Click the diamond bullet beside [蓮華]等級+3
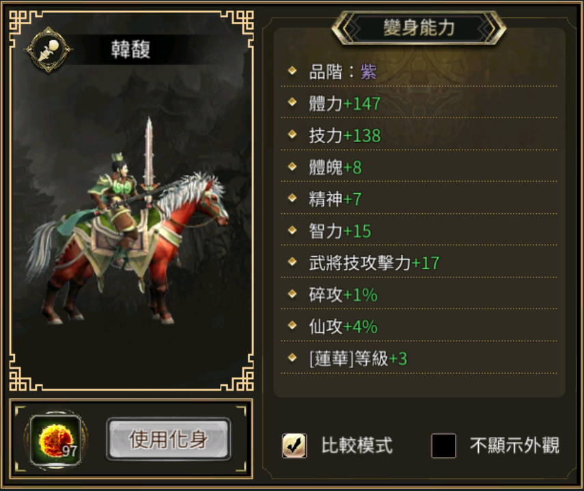Screen dimensions: 584x491 point(292,358)
